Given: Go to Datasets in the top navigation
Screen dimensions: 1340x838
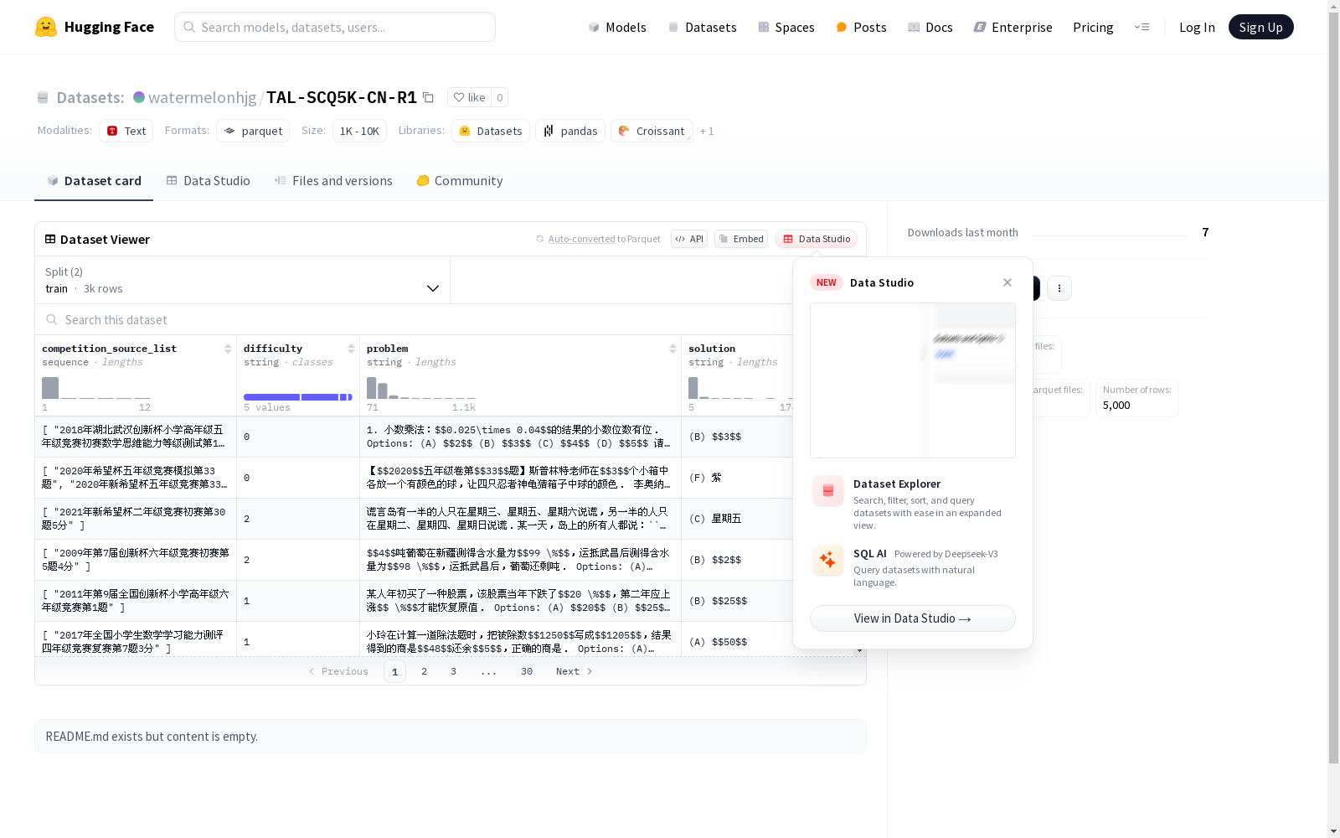Looking at the screenshot, I should point(702,27).
